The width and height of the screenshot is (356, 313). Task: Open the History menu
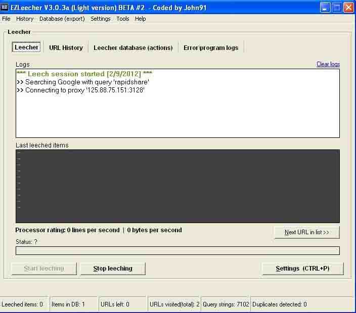point(25,19)
